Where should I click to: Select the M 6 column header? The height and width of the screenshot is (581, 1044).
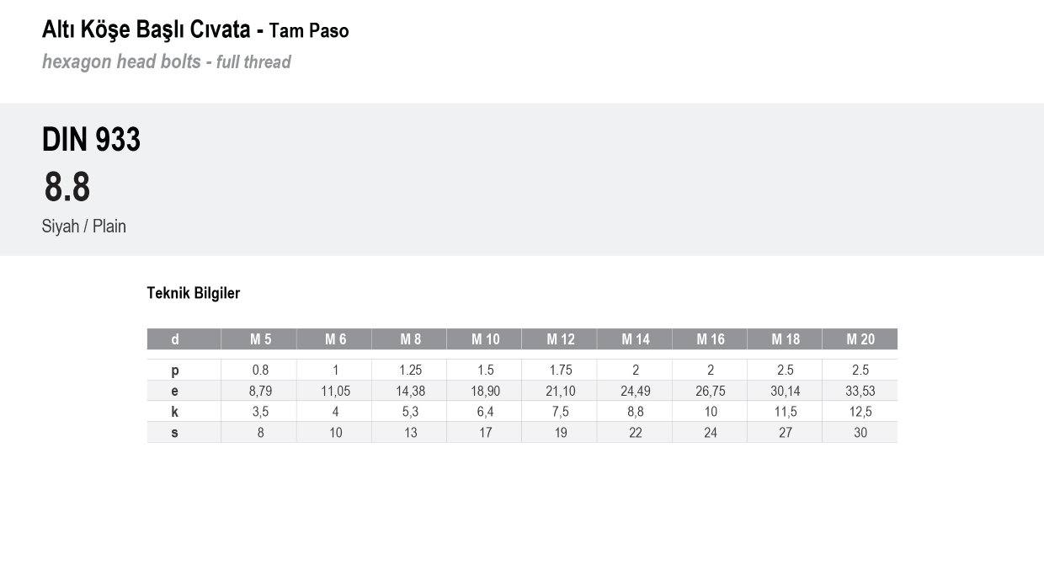point(335,339)
